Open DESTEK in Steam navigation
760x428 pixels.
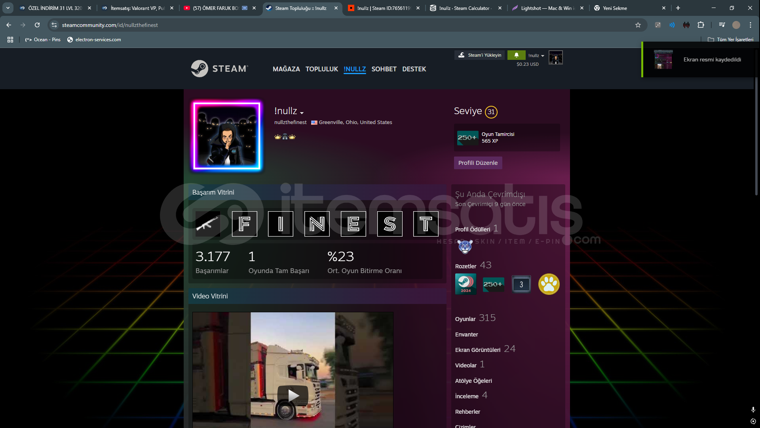[x=414, y=69]
